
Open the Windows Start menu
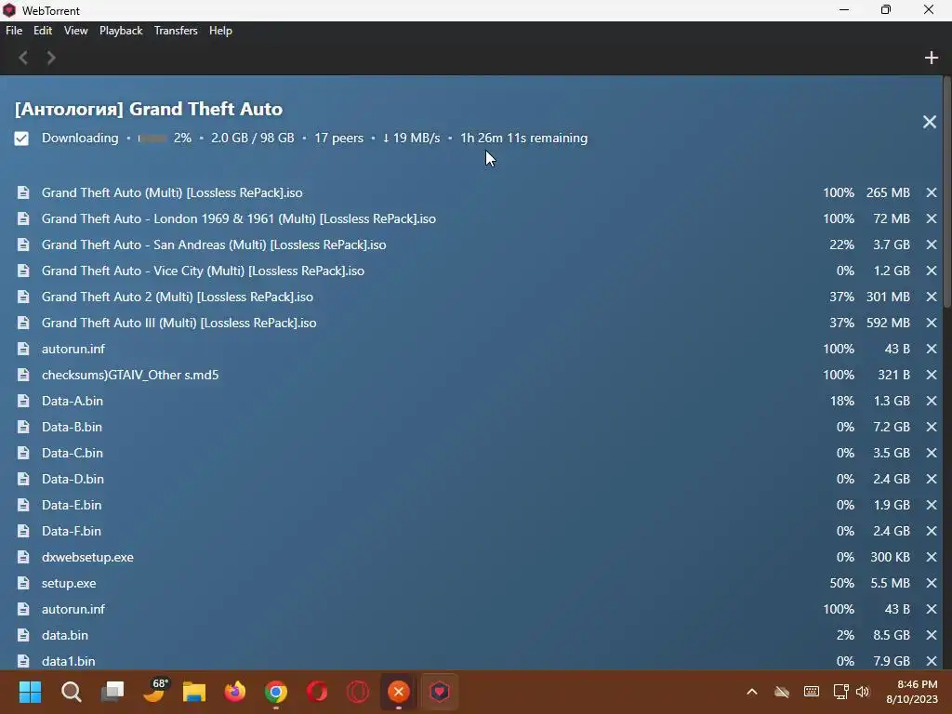30,692
